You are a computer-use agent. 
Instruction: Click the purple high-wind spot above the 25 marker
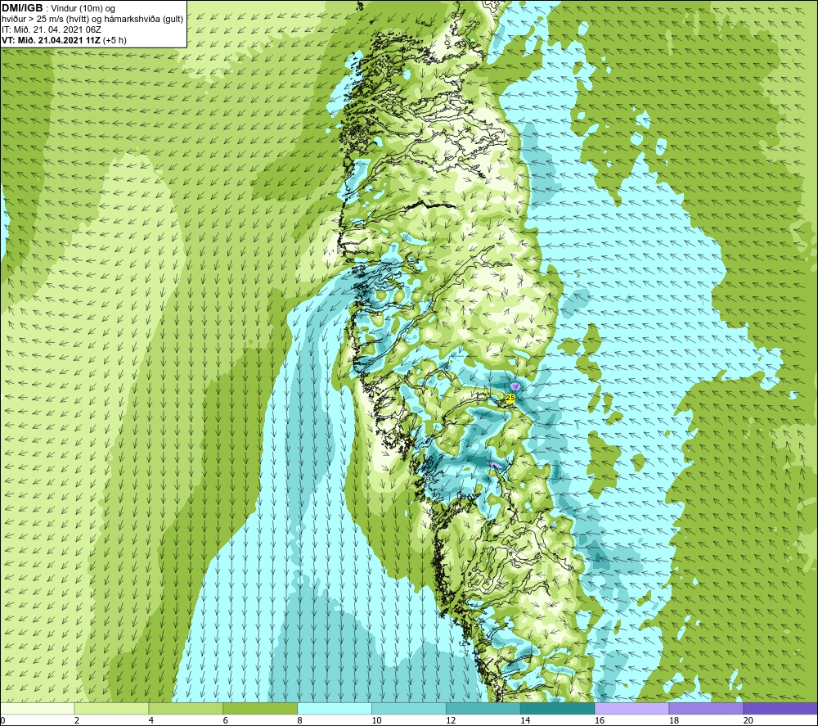[515, 386]
